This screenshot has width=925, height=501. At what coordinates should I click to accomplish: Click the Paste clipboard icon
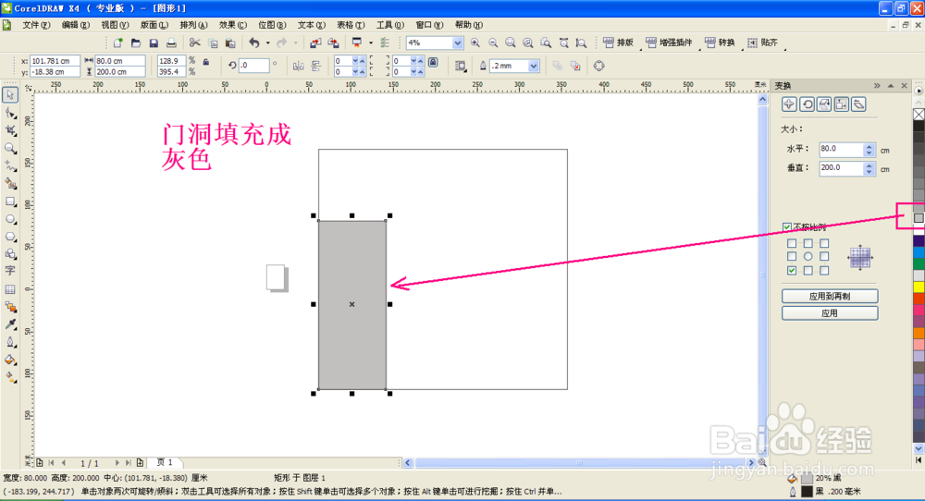pyautogui.click(x=230, y=43)
